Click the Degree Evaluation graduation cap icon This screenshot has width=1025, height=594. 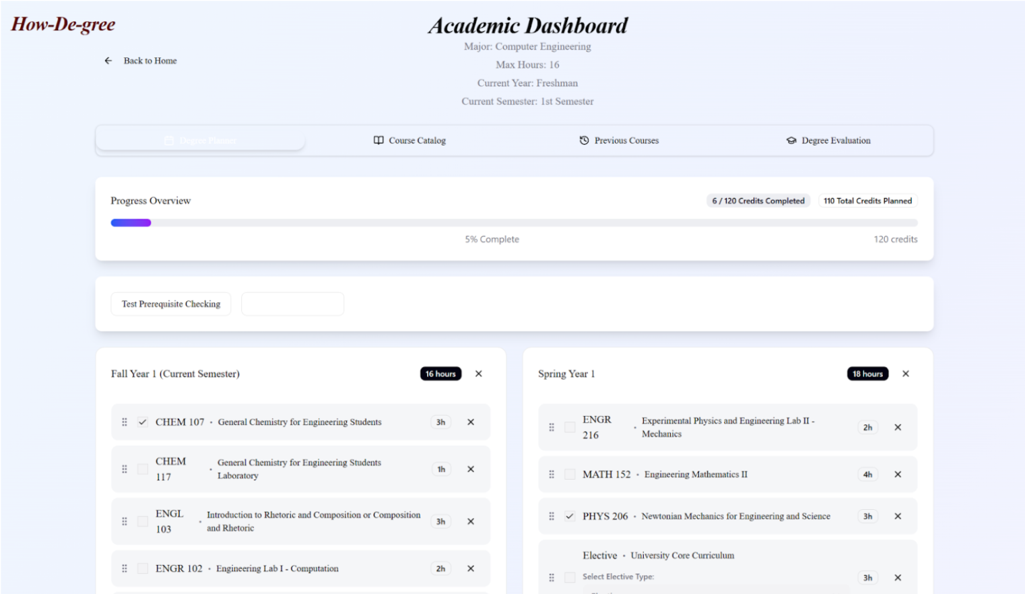(791, 140)
